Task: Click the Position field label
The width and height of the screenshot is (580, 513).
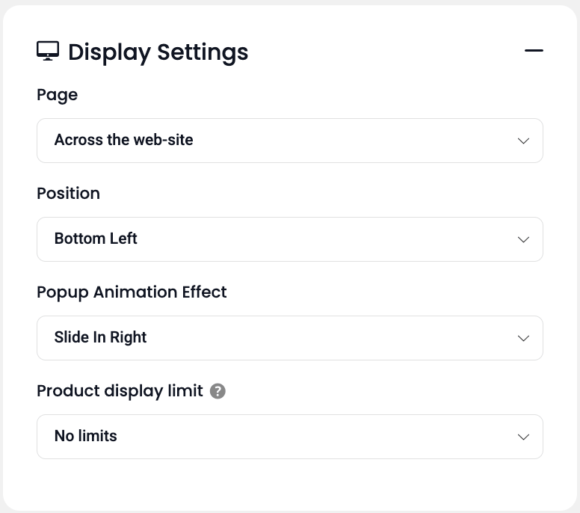Action: click(68, 194)
